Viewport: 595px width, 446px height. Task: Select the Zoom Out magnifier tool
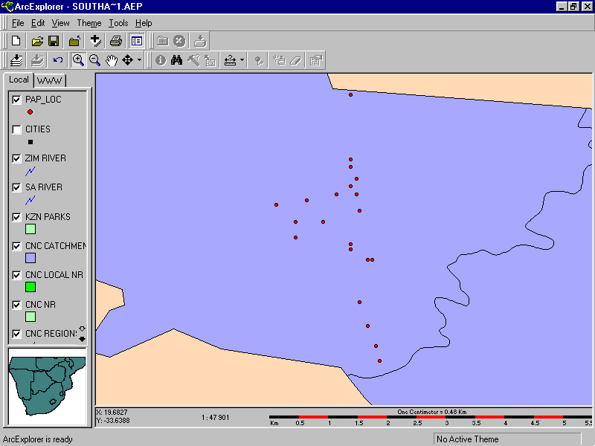pos(94,61)
